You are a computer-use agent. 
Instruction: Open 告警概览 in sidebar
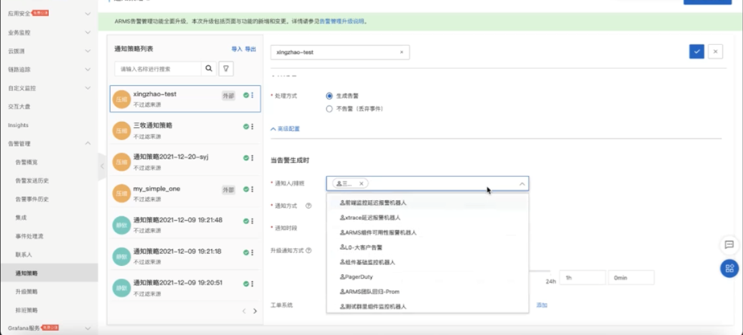[x=26, y=162]
